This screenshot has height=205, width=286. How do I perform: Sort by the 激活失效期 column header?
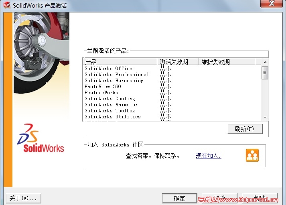(178, 62)
